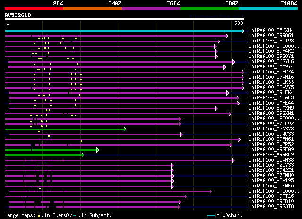Click the arrowhead ending the B6UAL3 alignment bar

point(238,98)
